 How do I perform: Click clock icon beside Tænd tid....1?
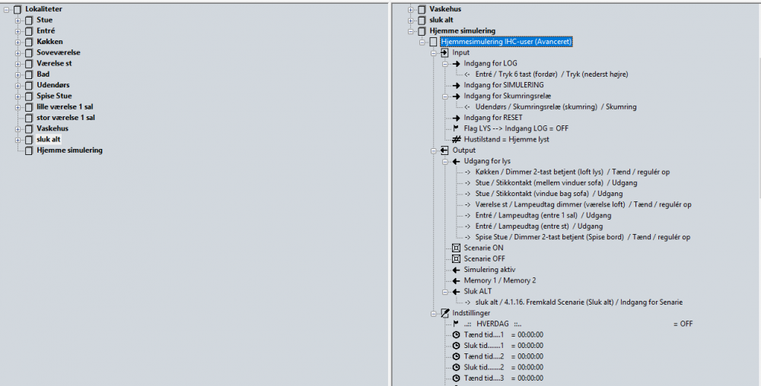(x=457, y=334)
